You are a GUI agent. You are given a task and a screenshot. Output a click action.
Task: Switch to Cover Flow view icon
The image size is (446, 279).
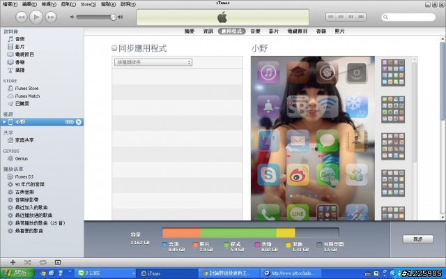tap(361, 17)
